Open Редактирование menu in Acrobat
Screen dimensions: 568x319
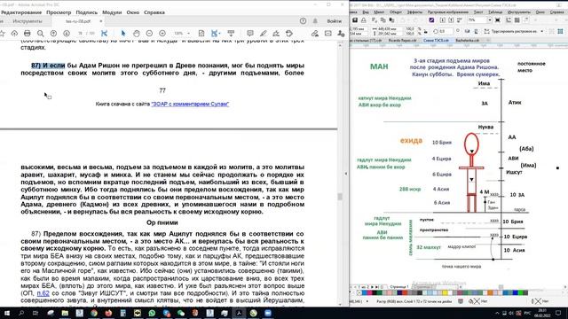pyautogui.click(x=21, y=12)
